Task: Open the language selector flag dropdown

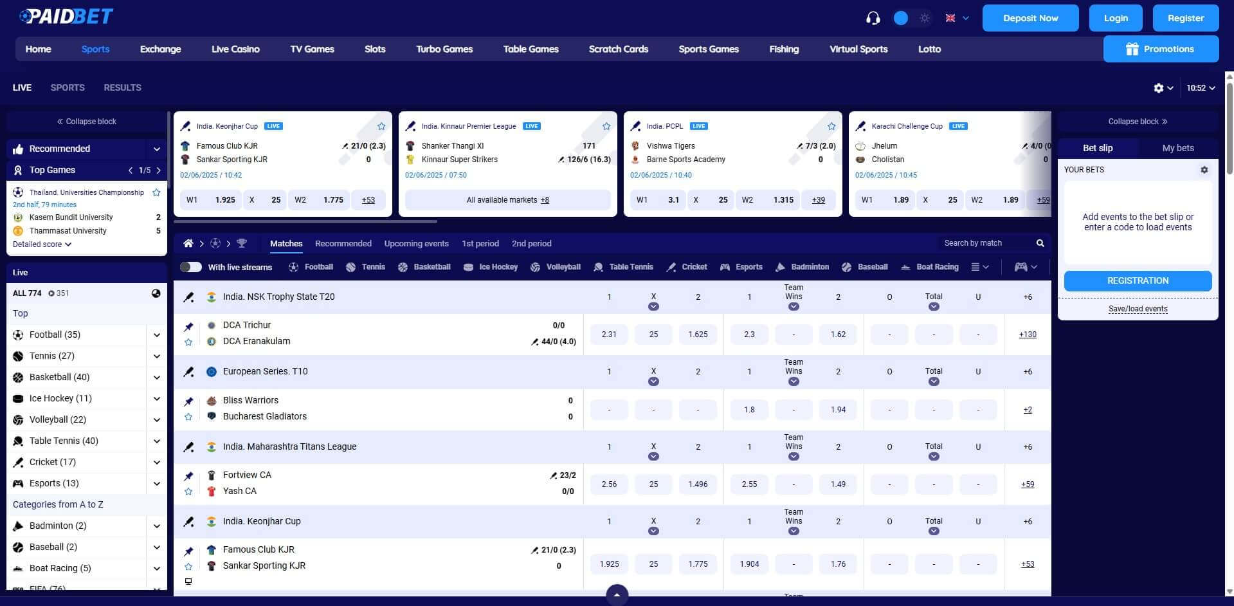Action: [955, 18]
